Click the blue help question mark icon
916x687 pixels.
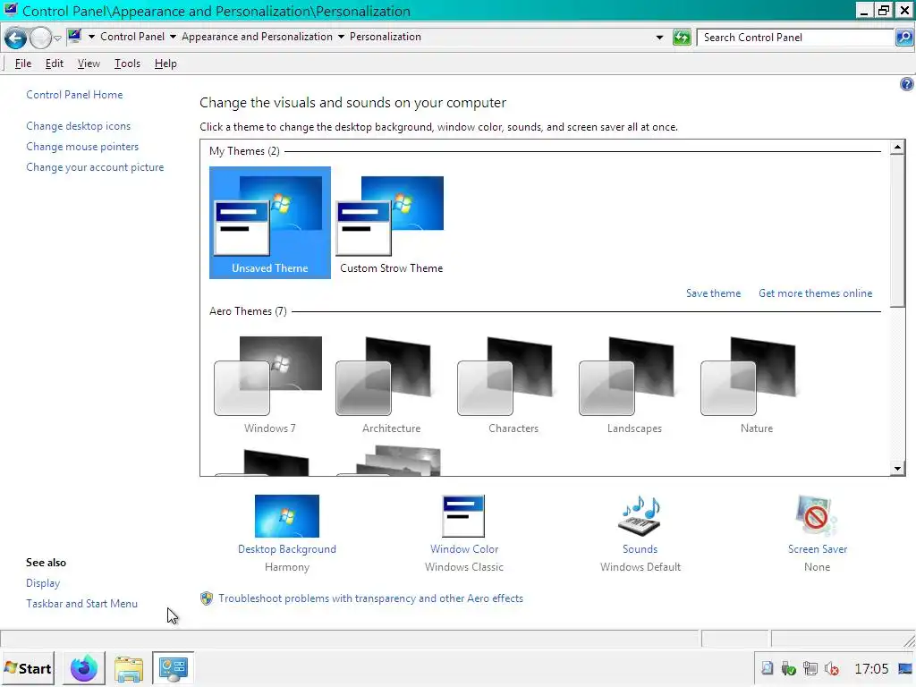906,84
